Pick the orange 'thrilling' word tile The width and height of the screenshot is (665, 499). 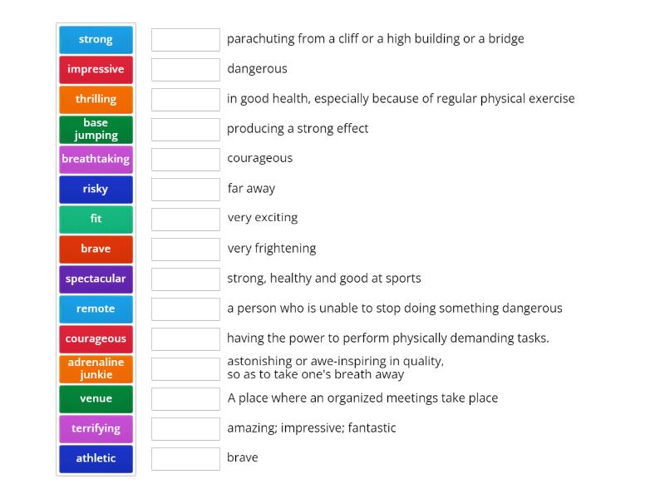[x=96, y=99]
